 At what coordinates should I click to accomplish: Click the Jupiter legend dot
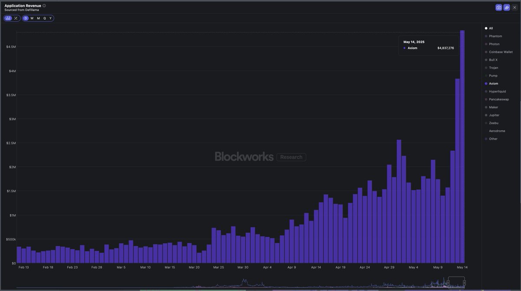[485, 115]
